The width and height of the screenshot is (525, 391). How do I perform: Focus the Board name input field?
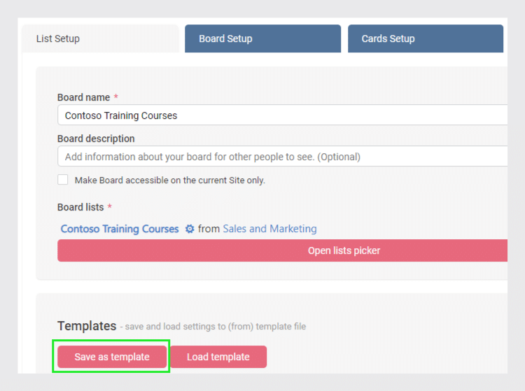point(282,115)
